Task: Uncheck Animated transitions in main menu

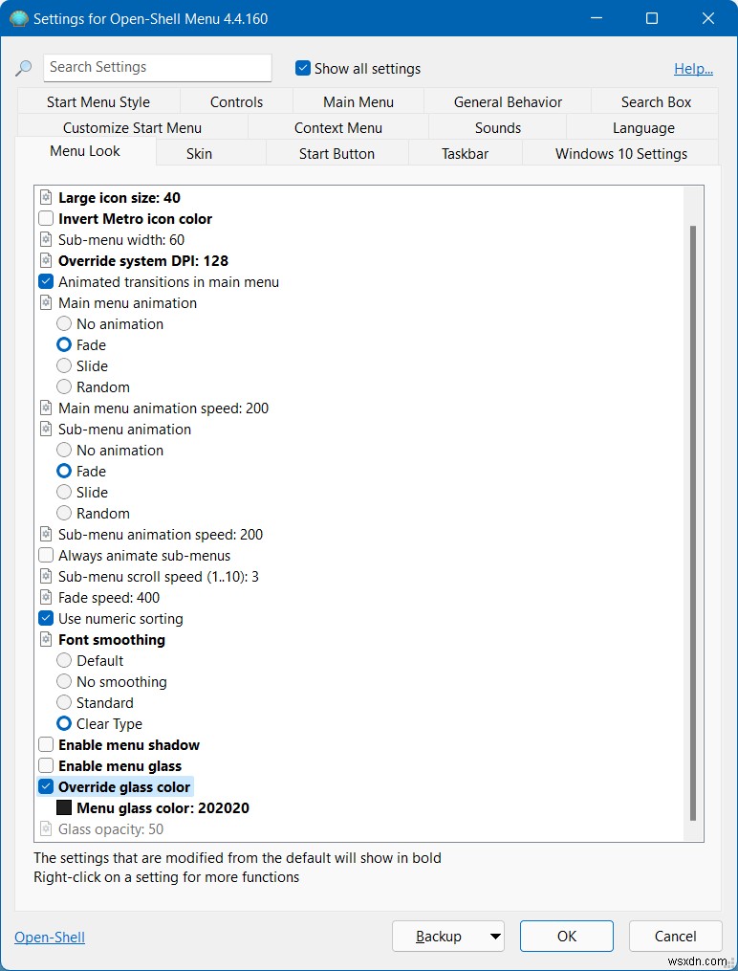Action: [46, 282]
